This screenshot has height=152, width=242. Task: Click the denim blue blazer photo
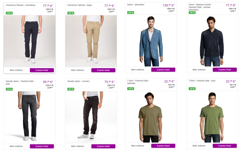coord(151,41)
